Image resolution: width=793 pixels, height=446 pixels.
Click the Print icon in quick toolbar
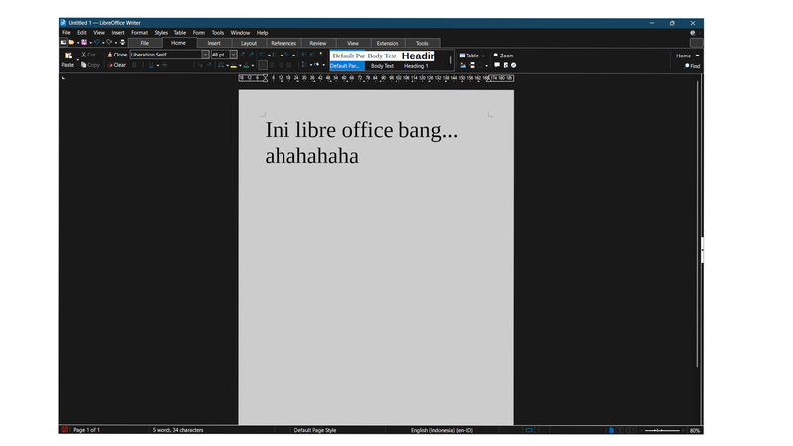pyautogui.click(x=122, y=42)
